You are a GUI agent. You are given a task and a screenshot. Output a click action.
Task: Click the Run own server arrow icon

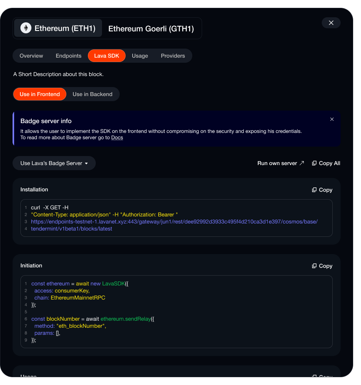point(302,163)
